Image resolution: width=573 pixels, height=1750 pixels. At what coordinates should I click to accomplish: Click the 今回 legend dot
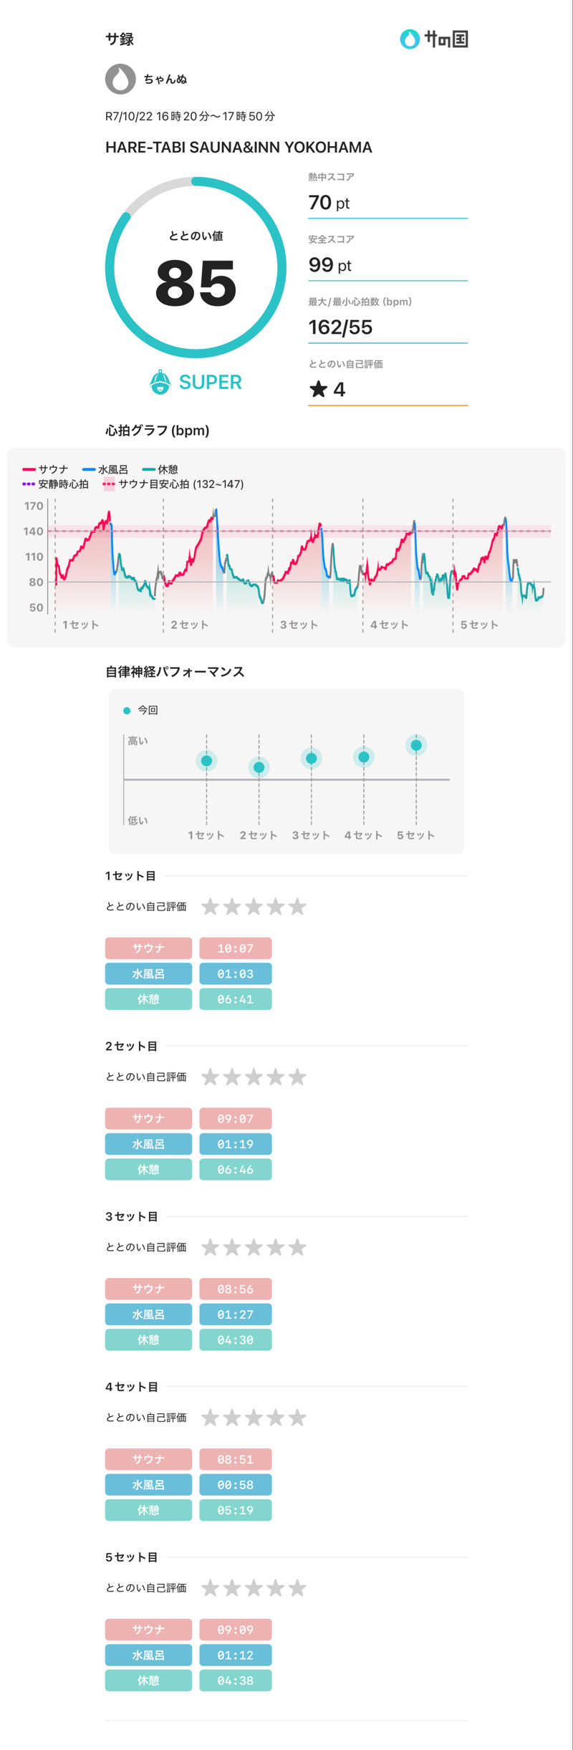[x=127, y=711]
